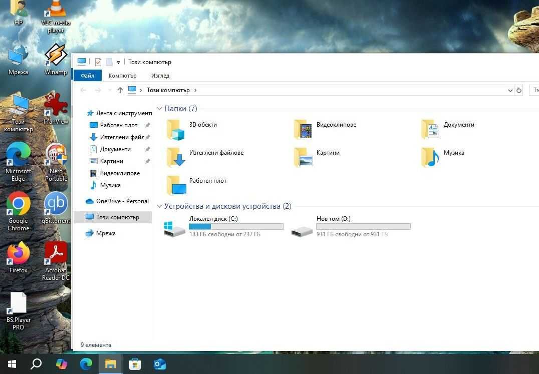Collapse the Папки (7) group

[159, 109]
